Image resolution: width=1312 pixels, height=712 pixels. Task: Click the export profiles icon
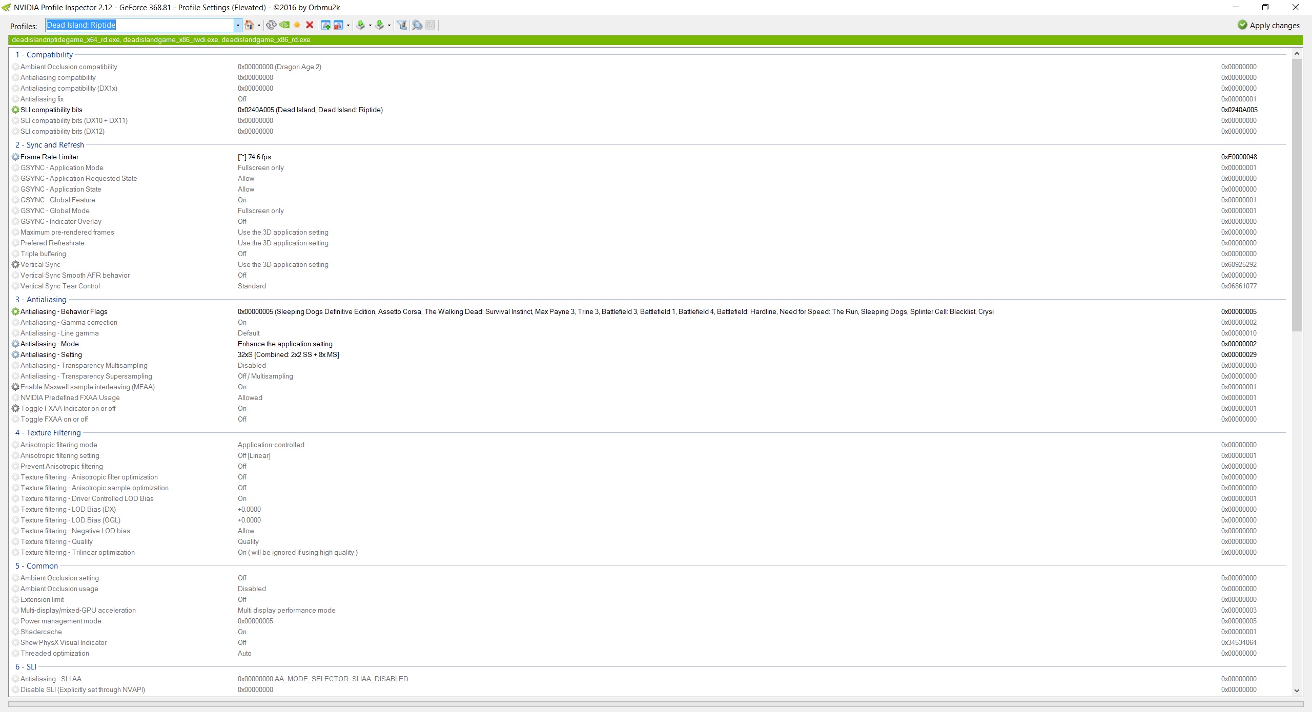361,25
